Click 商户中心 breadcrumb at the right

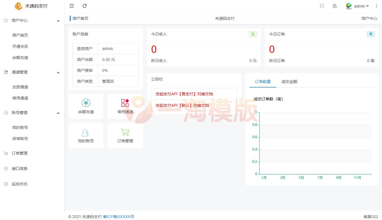click(369, 18)
